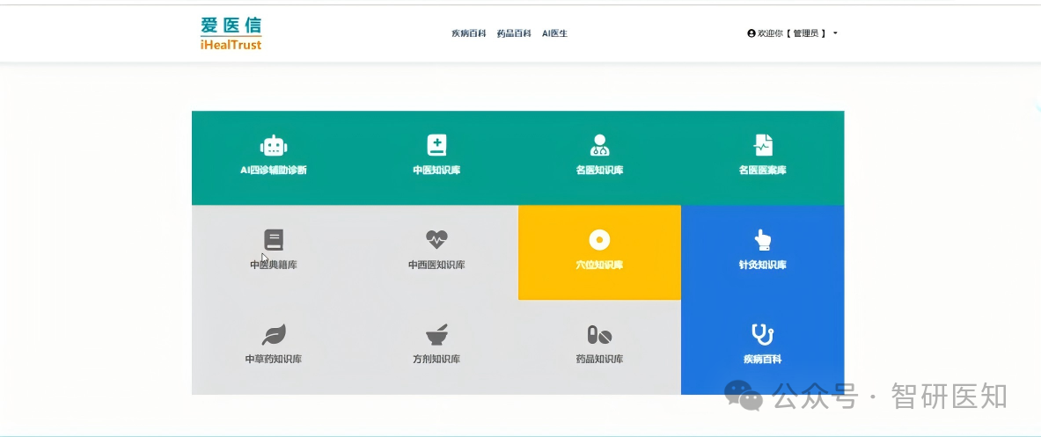Open the leaf icon for 中草药知识库
The image size is (1041, 437).
[274, 334]
